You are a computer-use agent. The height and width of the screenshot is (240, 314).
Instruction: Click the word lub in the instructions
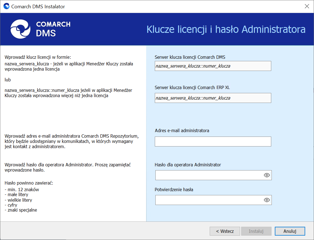8,80
